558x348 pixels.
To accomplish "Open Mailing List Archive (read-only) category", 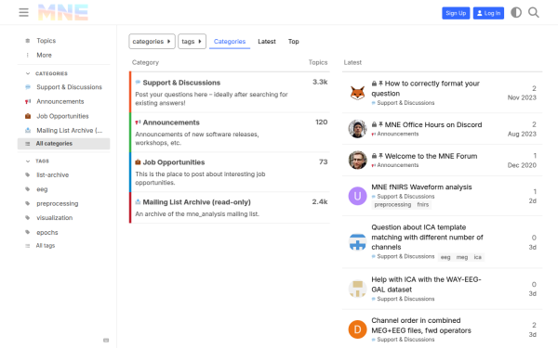I will click(x=196, y=202).
